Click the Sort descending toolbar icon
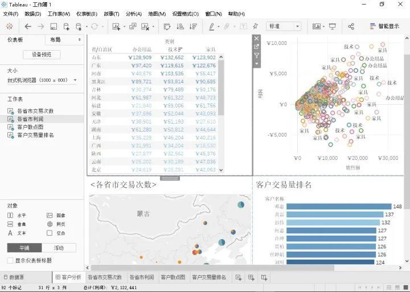The image size is (410, 292). (193, 26)
